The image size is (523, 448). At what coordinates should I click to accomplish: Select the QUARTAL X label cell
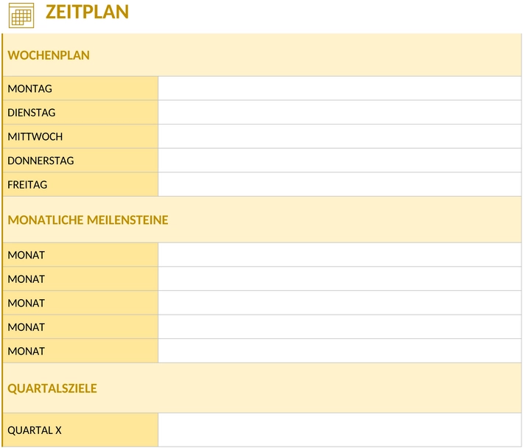(80, 430)
